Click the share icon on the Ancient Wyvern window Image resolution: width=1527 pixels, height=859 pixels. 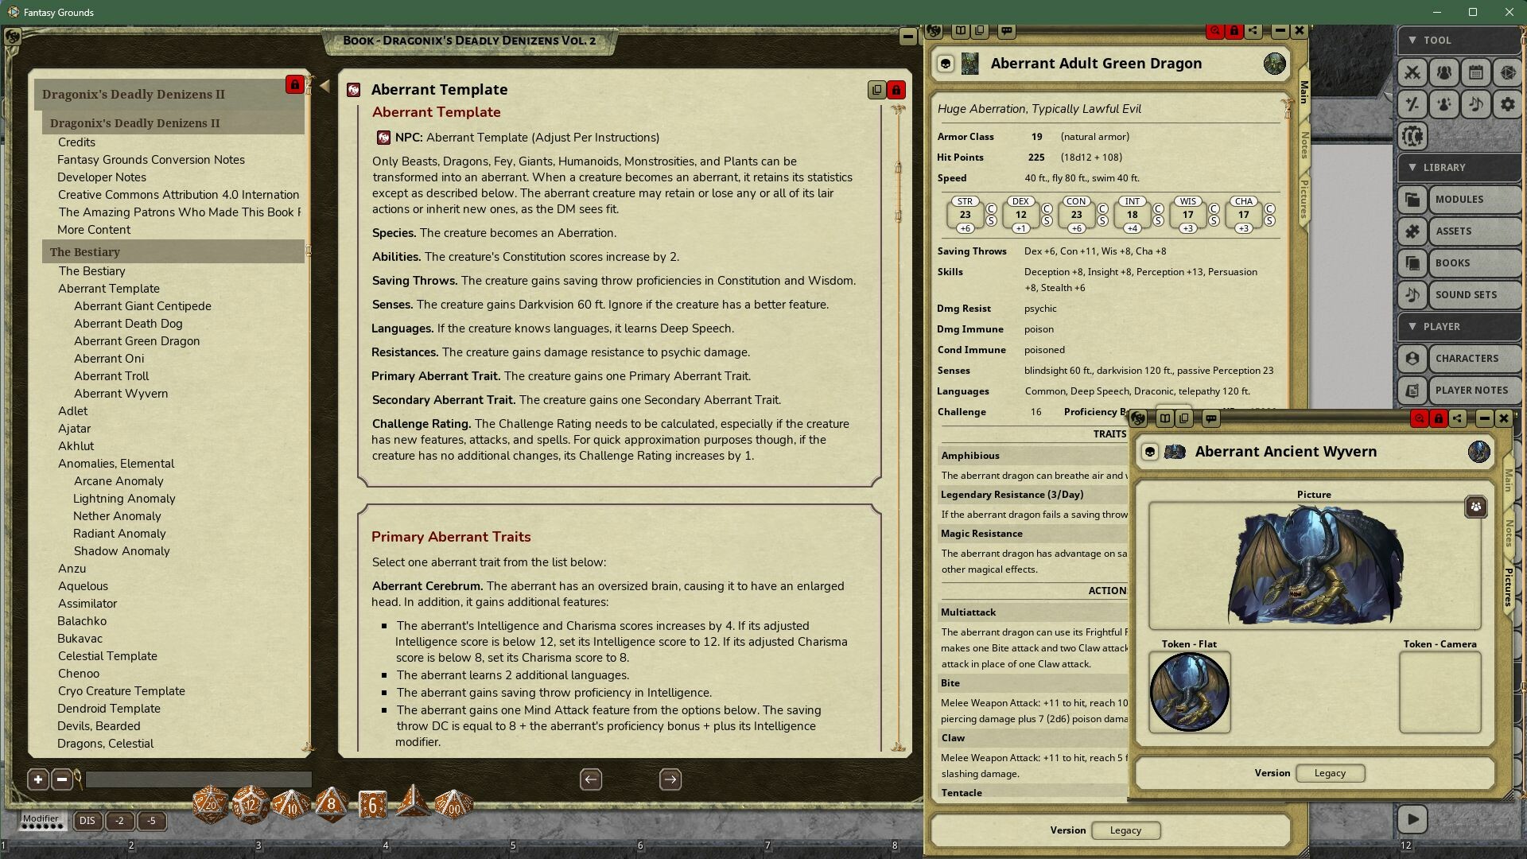click(1459, 418)
